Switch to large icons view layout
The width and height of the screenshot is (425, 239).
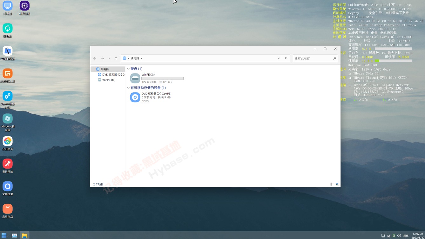pyautogui.click(x=337, y=184)
